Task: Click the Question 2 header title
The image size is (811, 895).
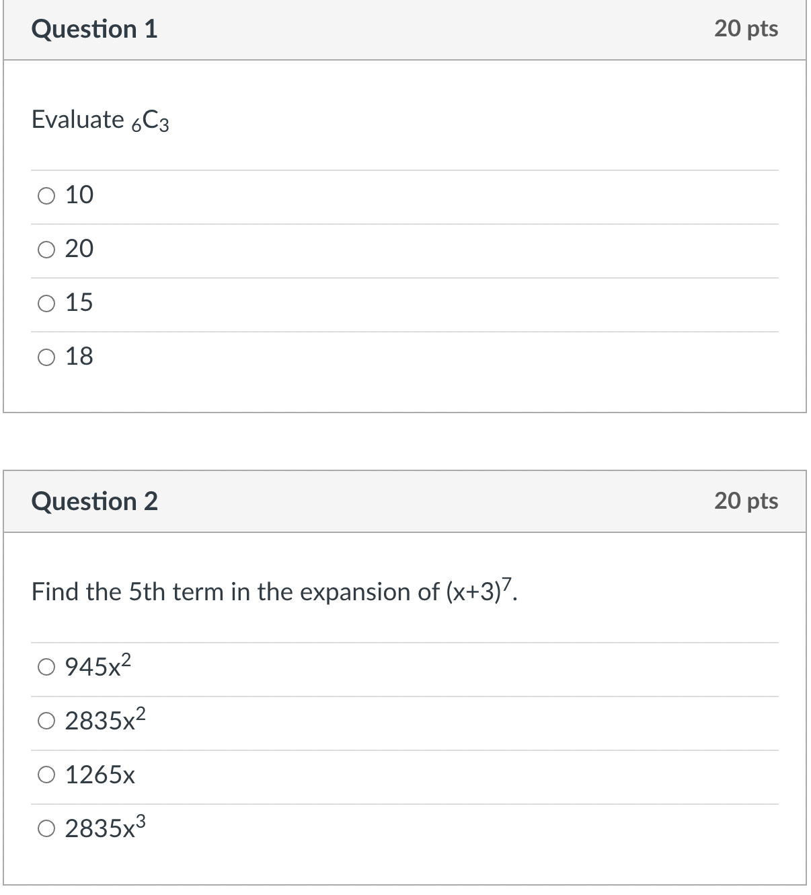Action: (95, 501)
